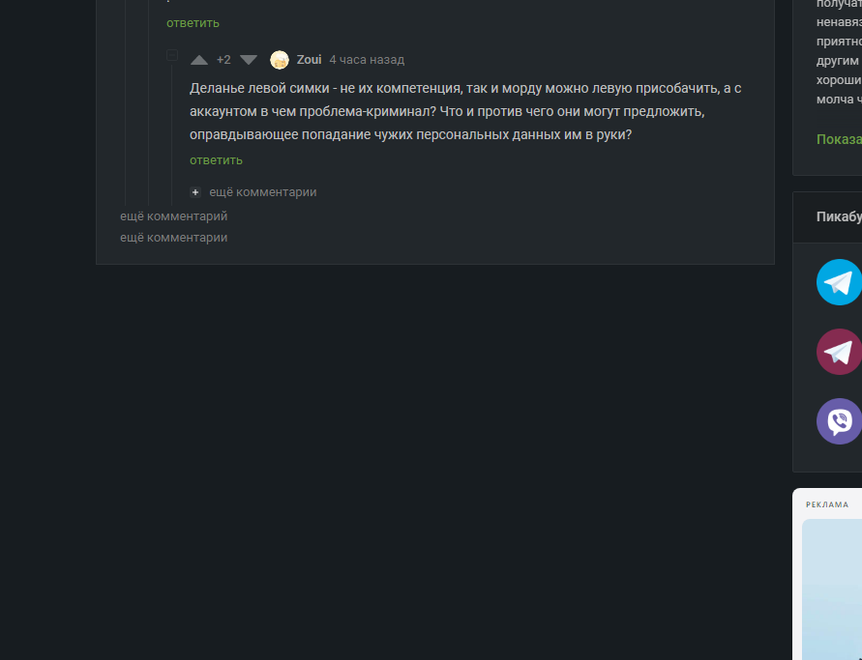Image resolution: width=862 pixels, height=660 pixels.
Task: Show the bottom-most 'ещё комментарии' thread
Action: coord(174,238)
